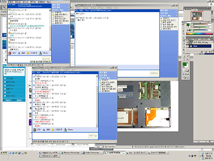Viewport: 214px width, 161px height.
Task: Select second radio option in webpage poll
Action: pos(5,82)
